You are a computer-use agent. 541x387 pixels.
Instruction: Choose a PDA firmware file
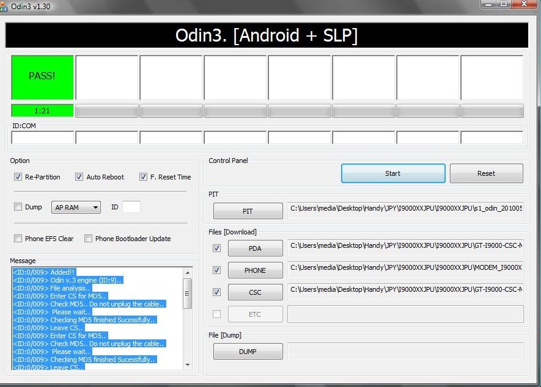pos(255,248)
